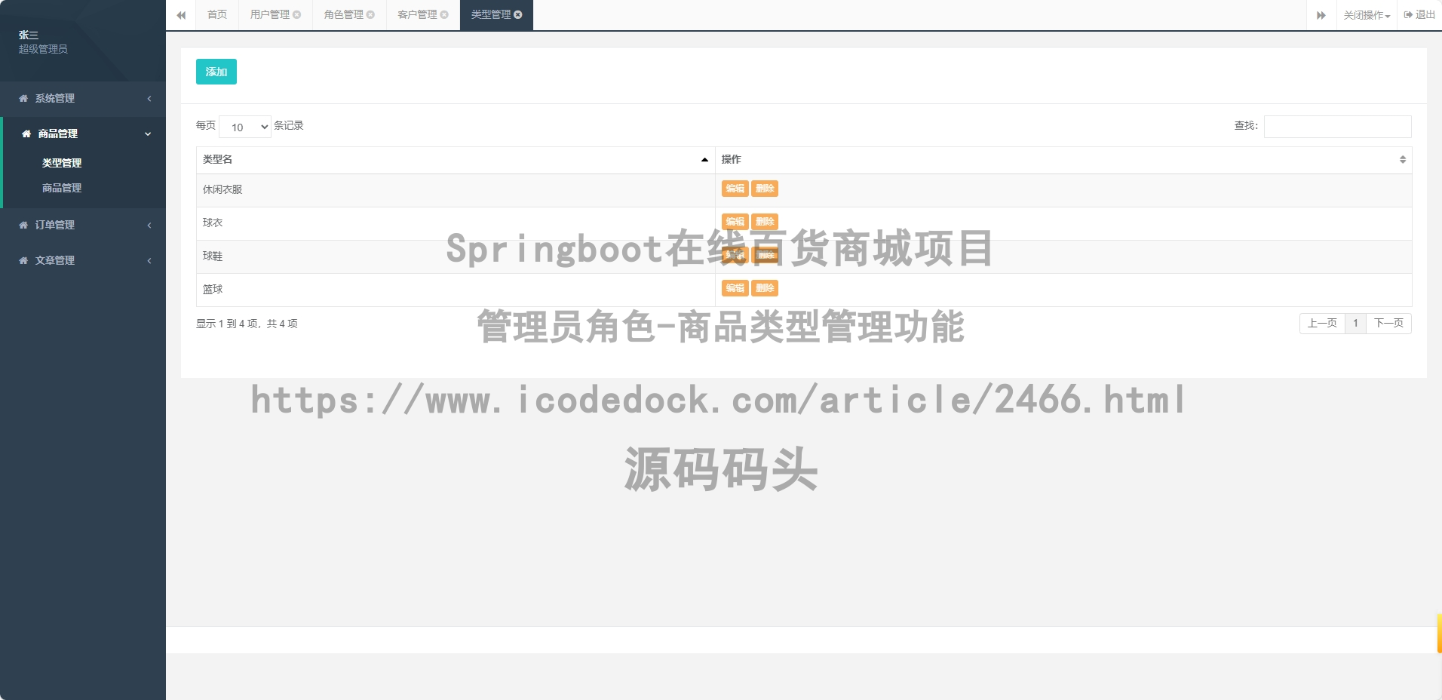This screenshot has height=700, width=1442.
Task: Switch to the 角色管理 tab
Action: [344, 15]
